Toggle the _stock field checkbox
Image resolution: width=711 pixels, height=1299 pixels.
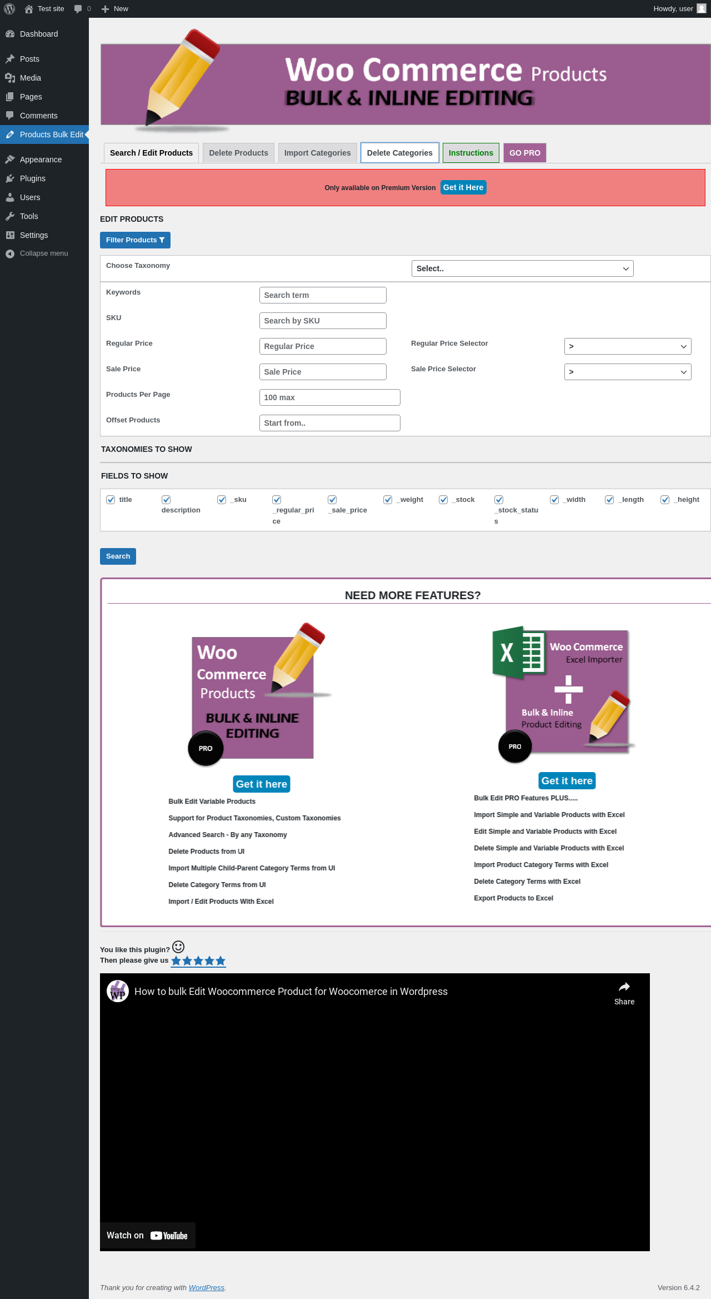coord(443,500)
